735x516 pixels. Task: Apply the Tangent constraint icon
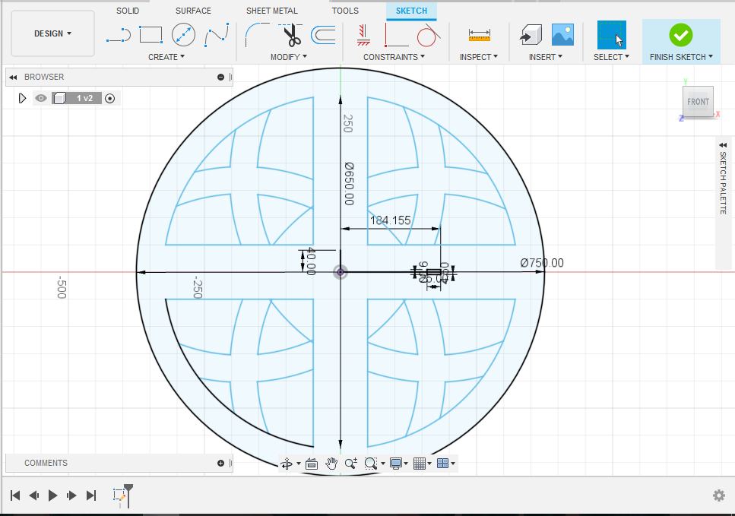point(429,35)
